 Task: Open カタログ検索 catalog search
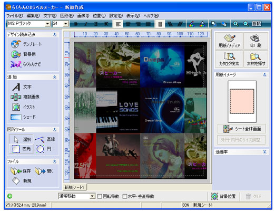[229, 59]
